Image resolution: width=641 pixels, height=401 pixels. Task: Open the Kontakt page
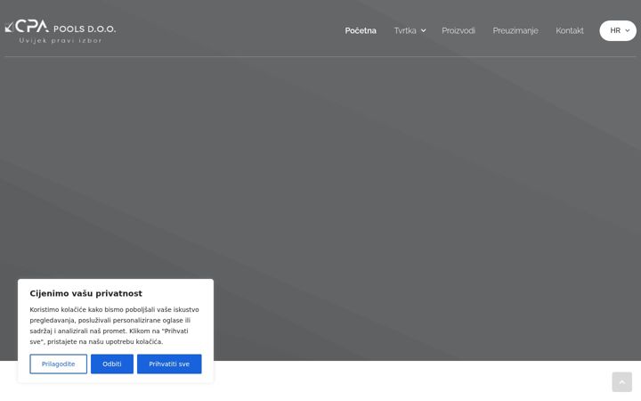[570, 30]
